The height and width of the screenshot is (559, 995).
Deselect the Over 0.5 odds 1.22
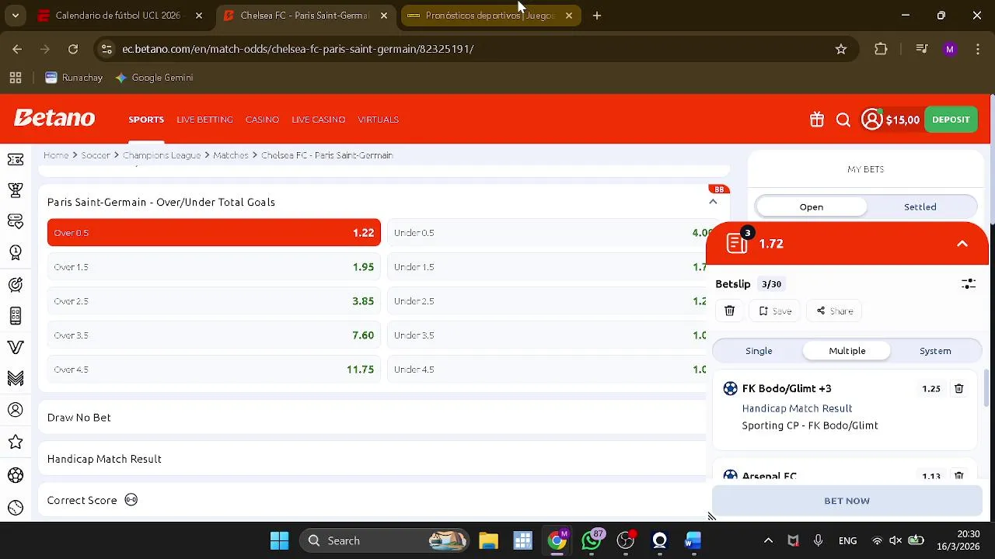tap(214, 233)
